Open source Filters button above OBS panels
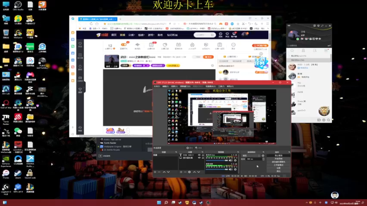 [x=199, y=148]
